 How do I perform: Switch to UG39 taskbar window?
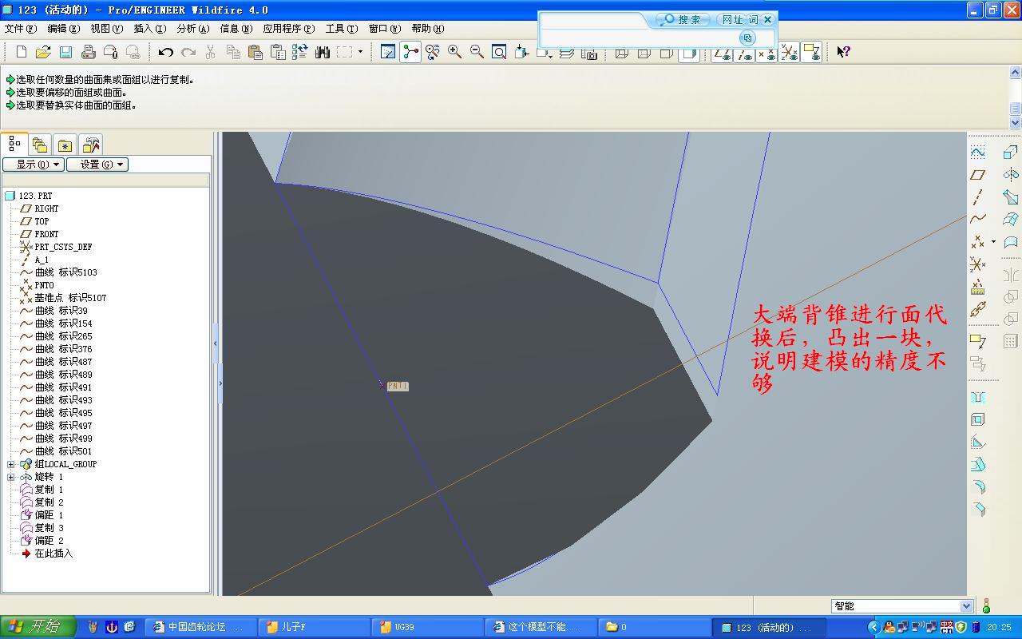click(x=430, y=627)
